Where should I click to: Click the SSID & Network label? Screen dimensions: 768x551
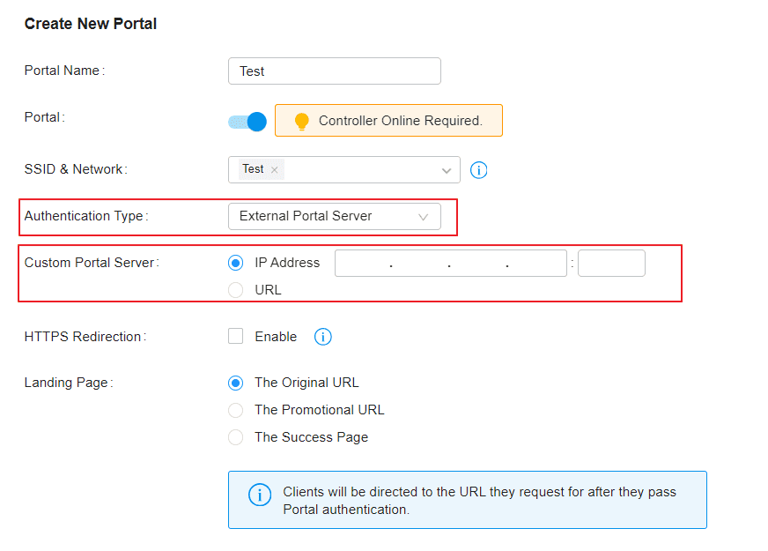[76, 169]
